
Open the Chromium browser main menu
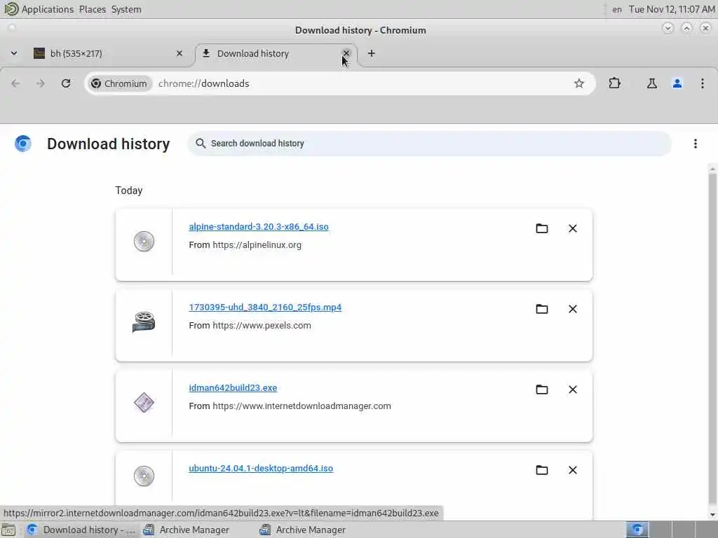(703, 83)
